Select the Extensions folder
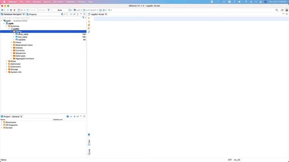This screenshot has width=289, height=162. (16, 67)
